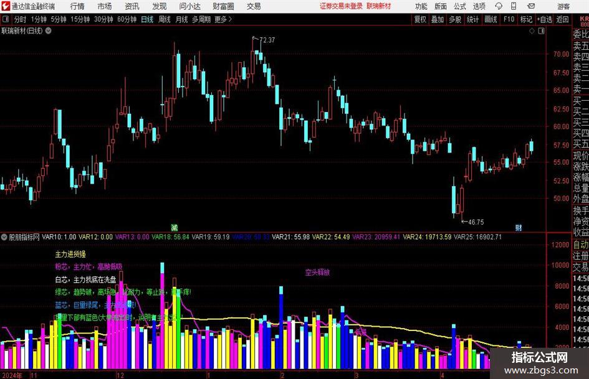Click the 2024年 date axis label
The image size is (589, 379).
coord(12,375)
